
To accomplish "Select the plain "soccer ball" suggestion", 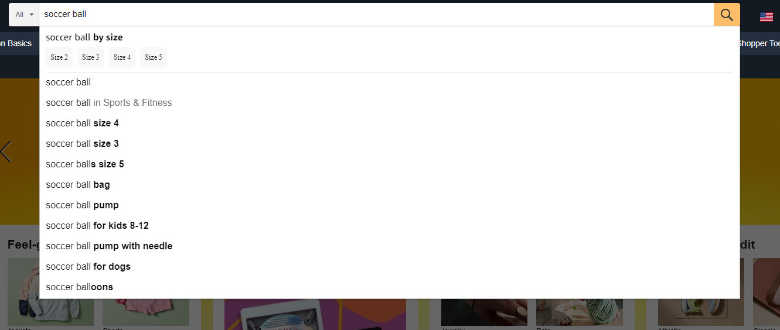I will (390, 82).
